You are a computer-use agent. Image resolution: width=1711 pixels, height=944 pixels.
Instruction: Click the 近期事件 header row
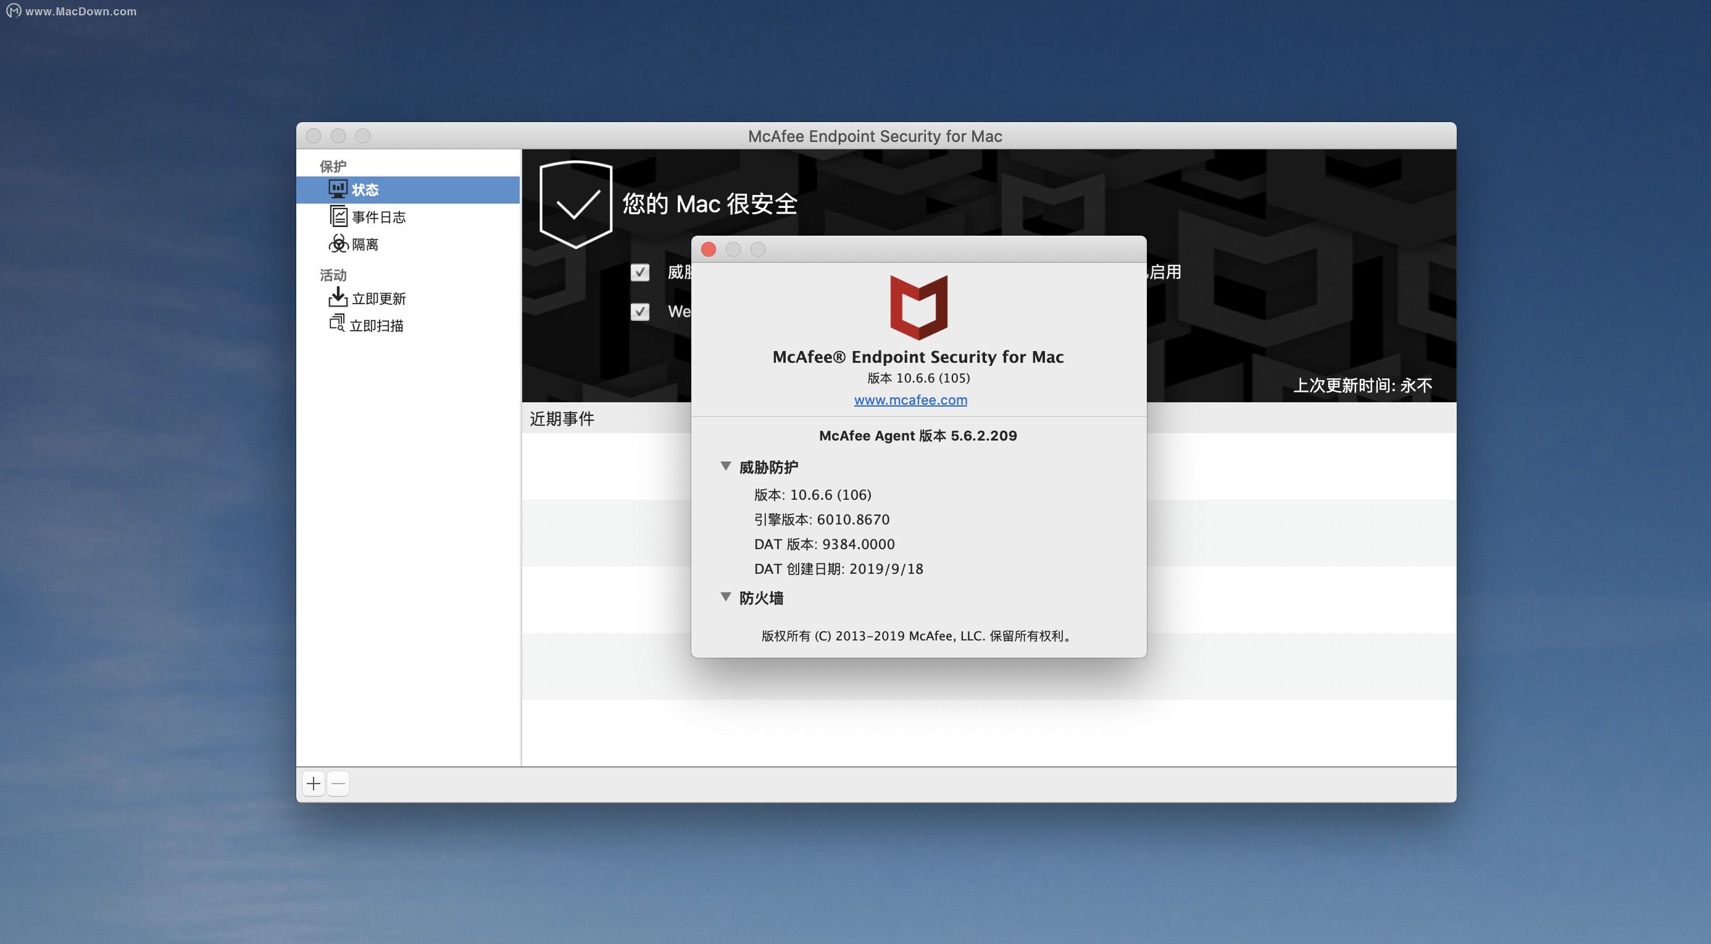click(x=562, y=419)
